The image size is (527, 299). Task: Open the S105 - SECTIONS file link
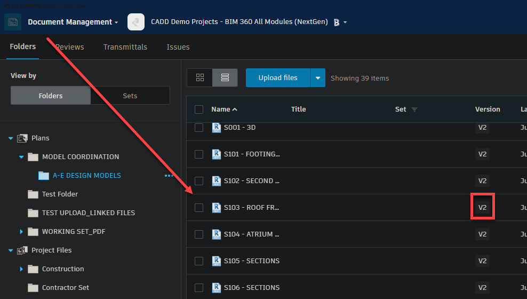click(252, 261)
